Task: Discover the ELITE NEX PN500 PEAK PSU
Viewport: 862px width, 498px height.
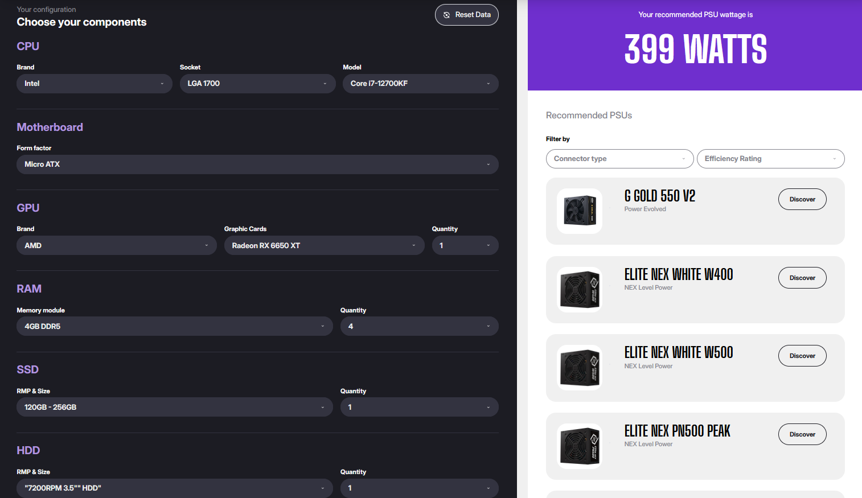Action: click(802, 434)
